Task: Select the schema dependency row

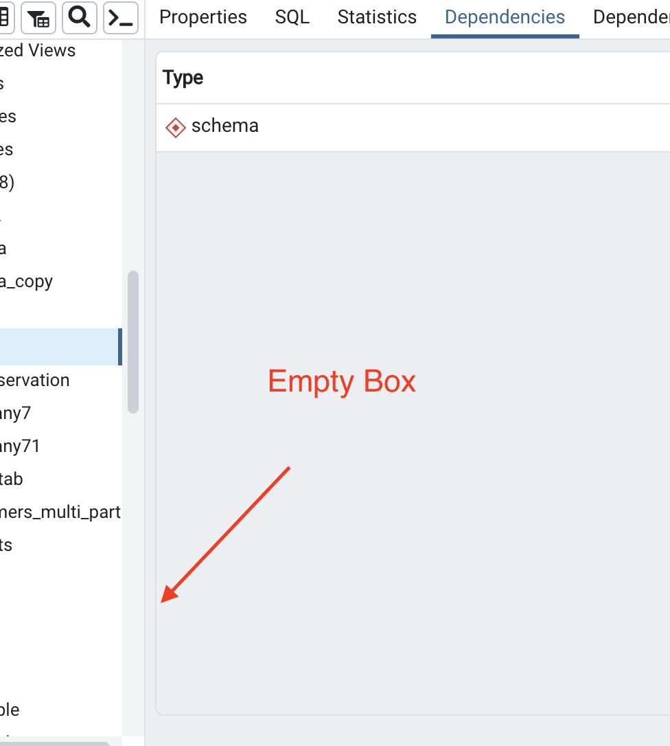Action: pyautogui.click(x=412, y=127)
